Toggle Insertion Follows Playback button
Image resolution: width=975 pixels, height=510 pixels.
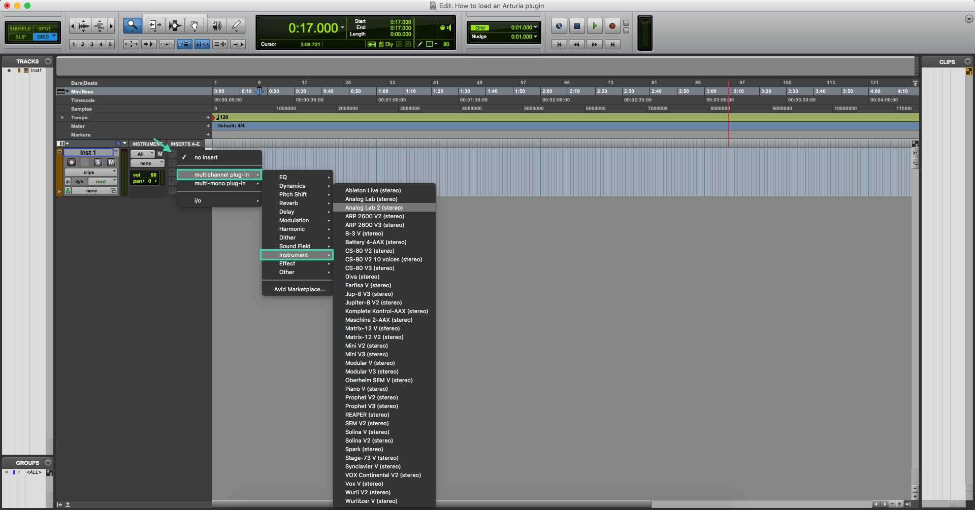238,44
